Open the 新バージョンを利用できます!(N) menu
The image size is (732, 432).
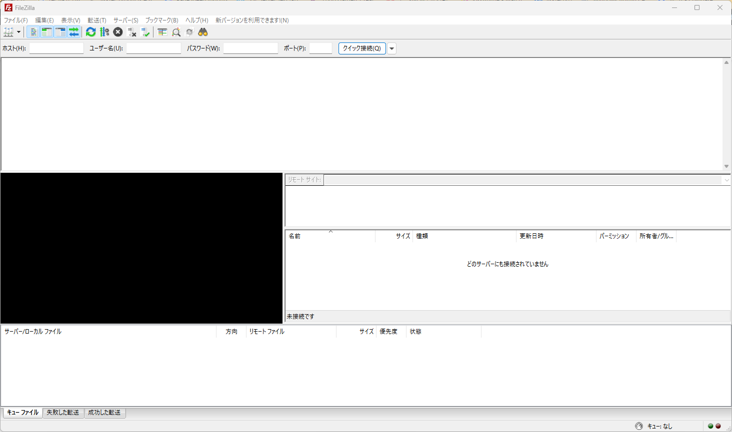click(252, 20)
